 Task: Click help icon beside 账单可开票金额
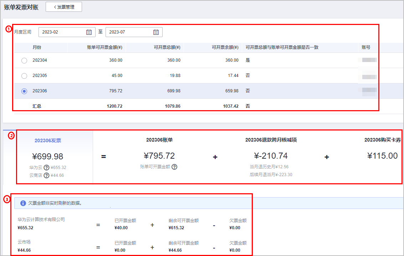(x=174, y=167)
